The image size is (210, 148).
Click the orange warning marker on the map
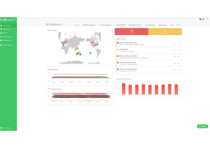pyautogui.click(x=75, y=49)
